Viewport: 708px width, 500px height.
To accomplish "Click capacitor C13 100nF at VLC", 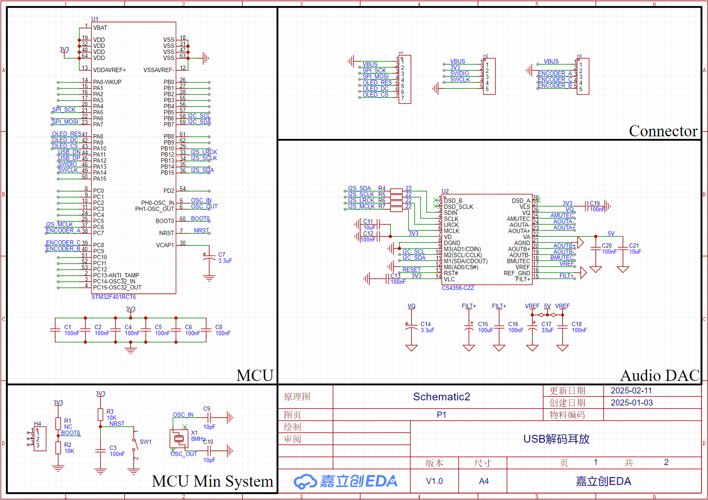I will point(387,279).
